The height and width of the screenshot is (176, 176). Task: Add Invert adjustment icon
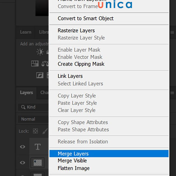click(x=40, y=75)
